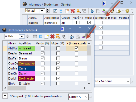Click the green play arrow in Profesores title bar
The width and height of the screenshot is (136, 102).
tap(62, 29)
